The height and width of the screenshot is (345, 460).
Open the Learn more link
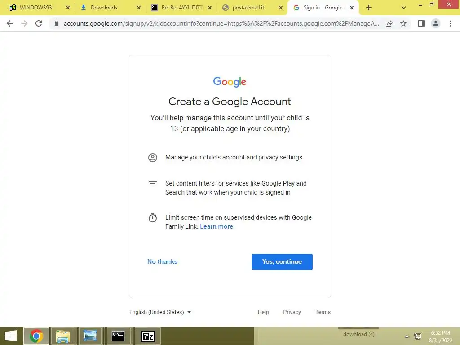pos(217,226)
